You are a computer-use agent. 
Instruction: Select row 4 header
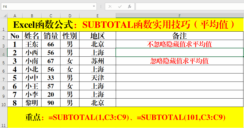point(4,52)
